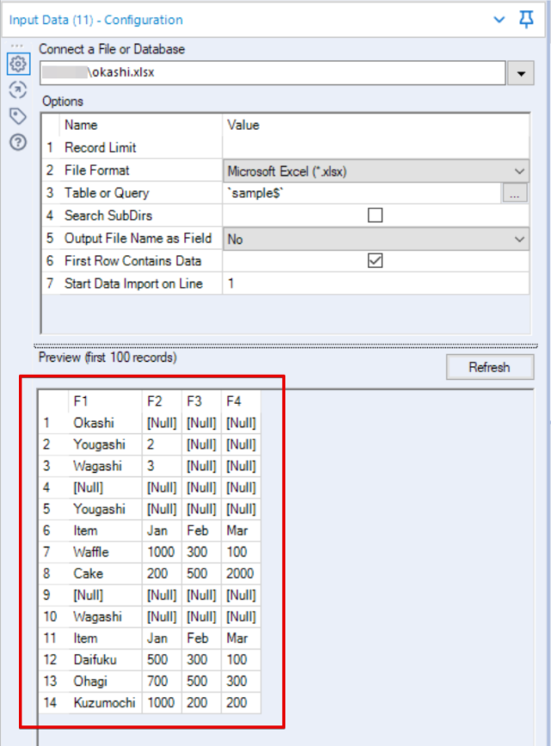This screenshot has width=551, height=746.
Task: Enable the Search SubDirs checkbox
Action: [375, 216]
